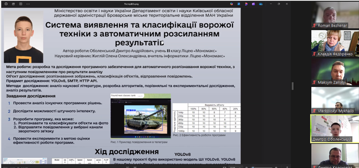This screenshot has height=168, width=359.
Task: Click the 'Завдання дослідження' heading
Action: [31, 96]
